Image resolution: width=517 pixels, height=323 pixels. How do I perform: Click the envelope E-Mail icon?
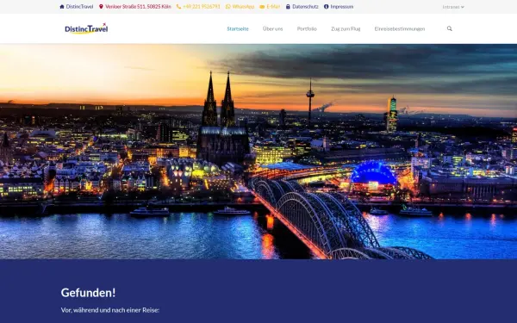click(x=262, y=7)
